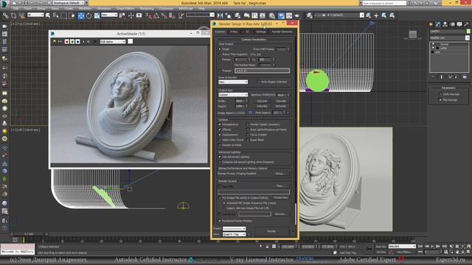Viewport: 472px width, 265px height.
Task: Switch to the V-Ray tab in Render Setup
Action: [x=234, y=32]
